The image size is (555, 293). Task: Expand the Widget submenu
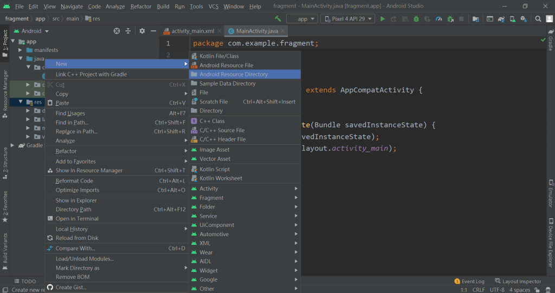(245, 270)
